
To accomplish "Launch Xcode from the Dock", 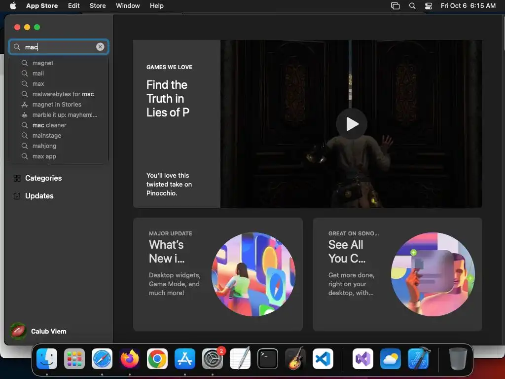I will click(x=418, y=359).
